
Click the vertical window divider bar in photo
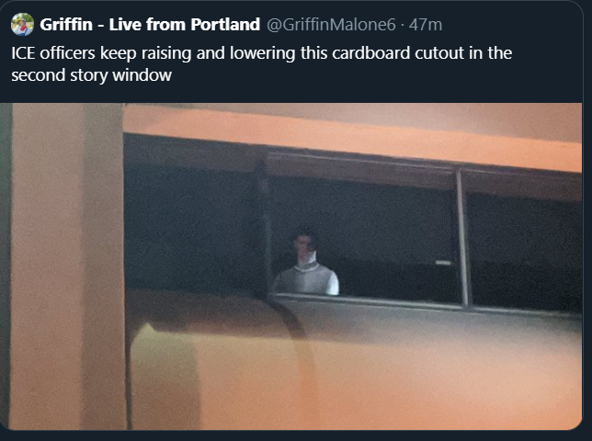[462, 239]
